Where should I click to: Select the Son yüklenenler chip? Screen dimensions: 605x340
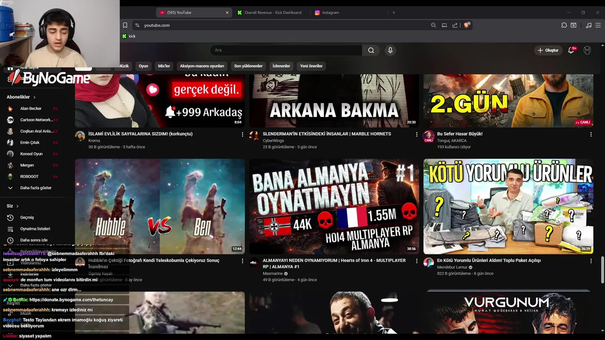[x=248, y=66]
